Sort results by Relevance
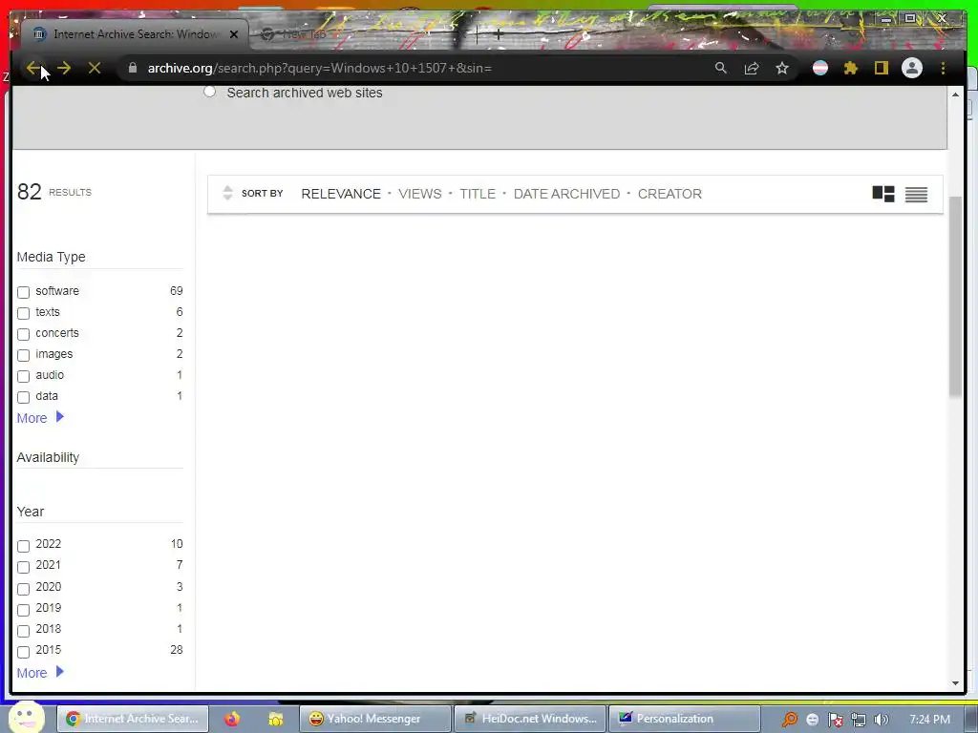Screen dimensions: 978x733 pyautogui.click(x=341, y=194)
